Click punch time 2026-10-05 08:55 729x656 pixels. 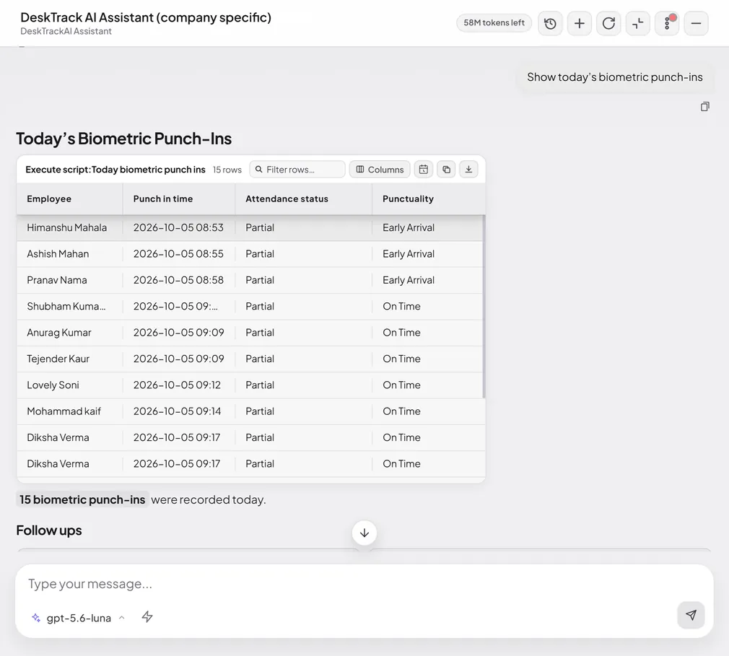click(x=178, y=254)
